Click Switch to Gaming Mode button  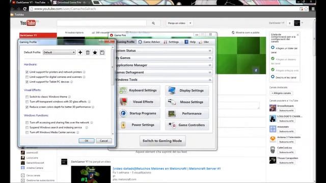click(x=162, y=141)
